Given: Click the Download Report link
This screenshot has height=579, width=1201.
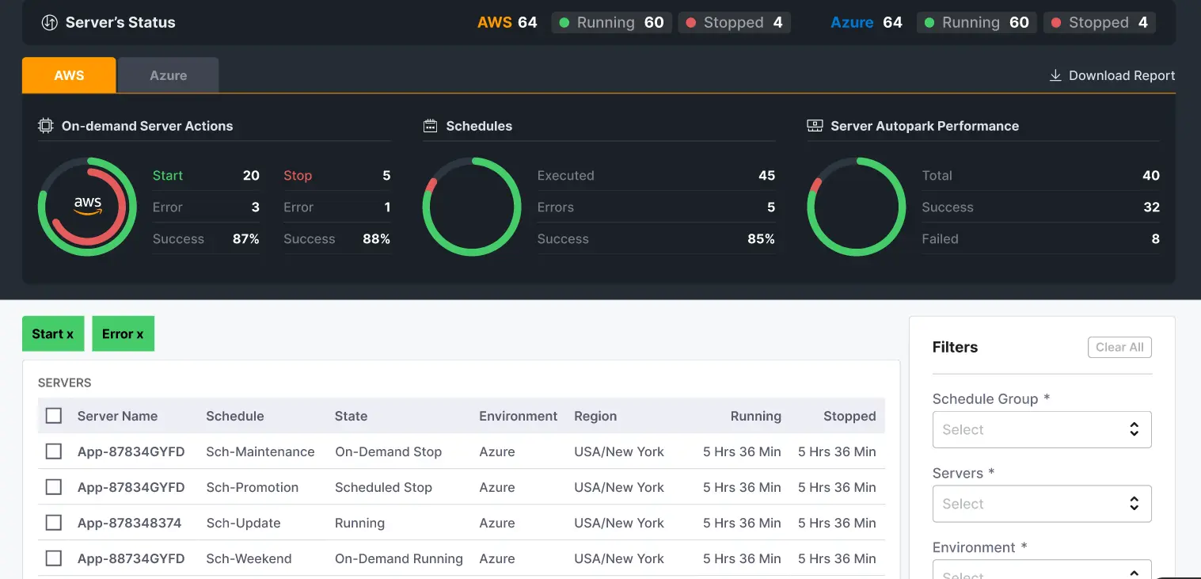Looking at the screenshot, I should click(1112, 75).
